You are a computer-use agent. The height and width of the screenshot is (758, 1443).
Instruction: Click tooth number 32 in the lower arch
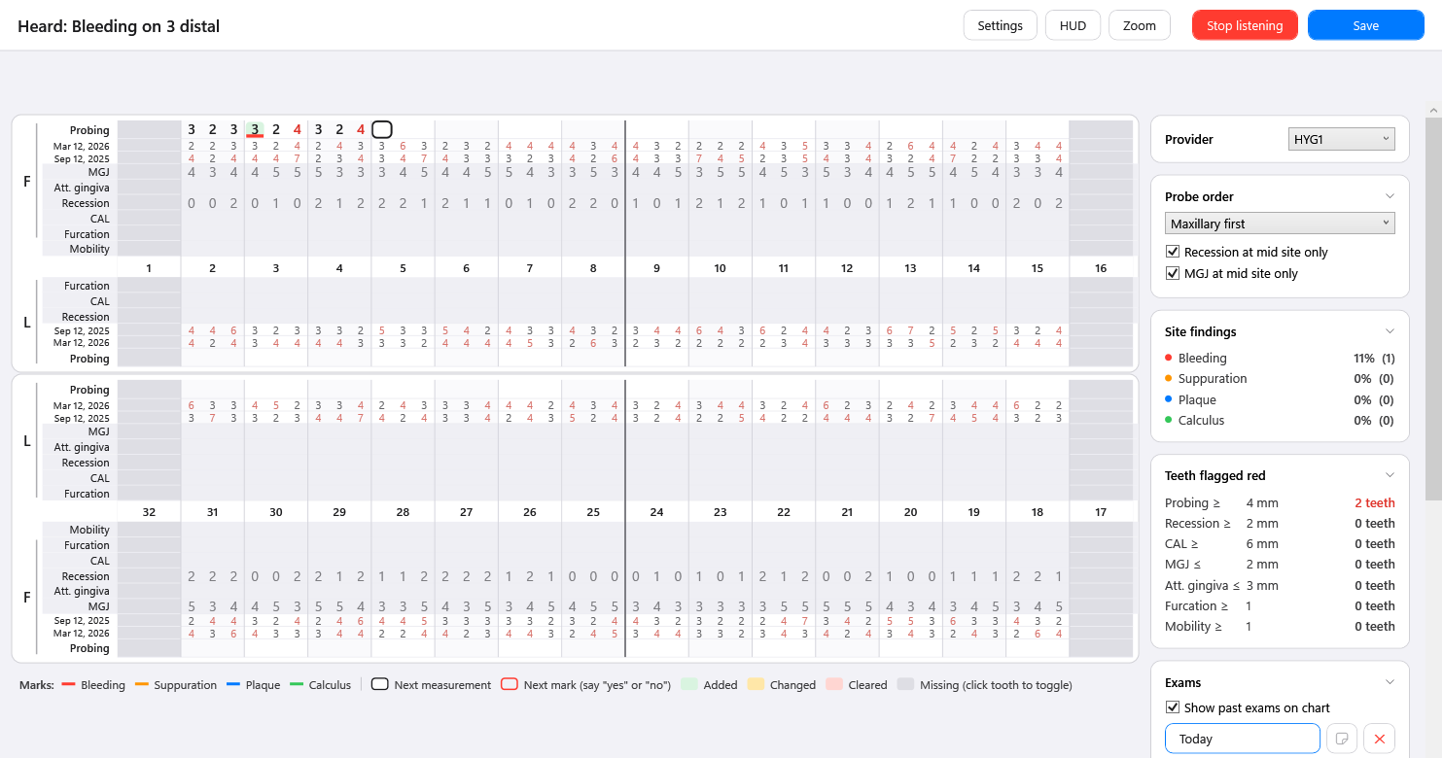[149, 512]
